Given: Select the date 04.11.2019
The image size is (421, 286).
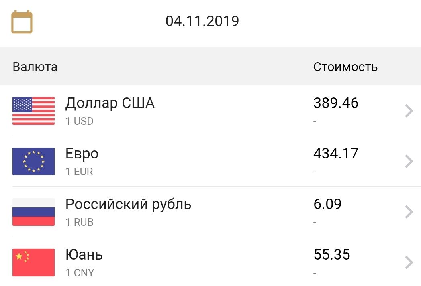Looking at the screenshot, I should (x=202, y=21).
